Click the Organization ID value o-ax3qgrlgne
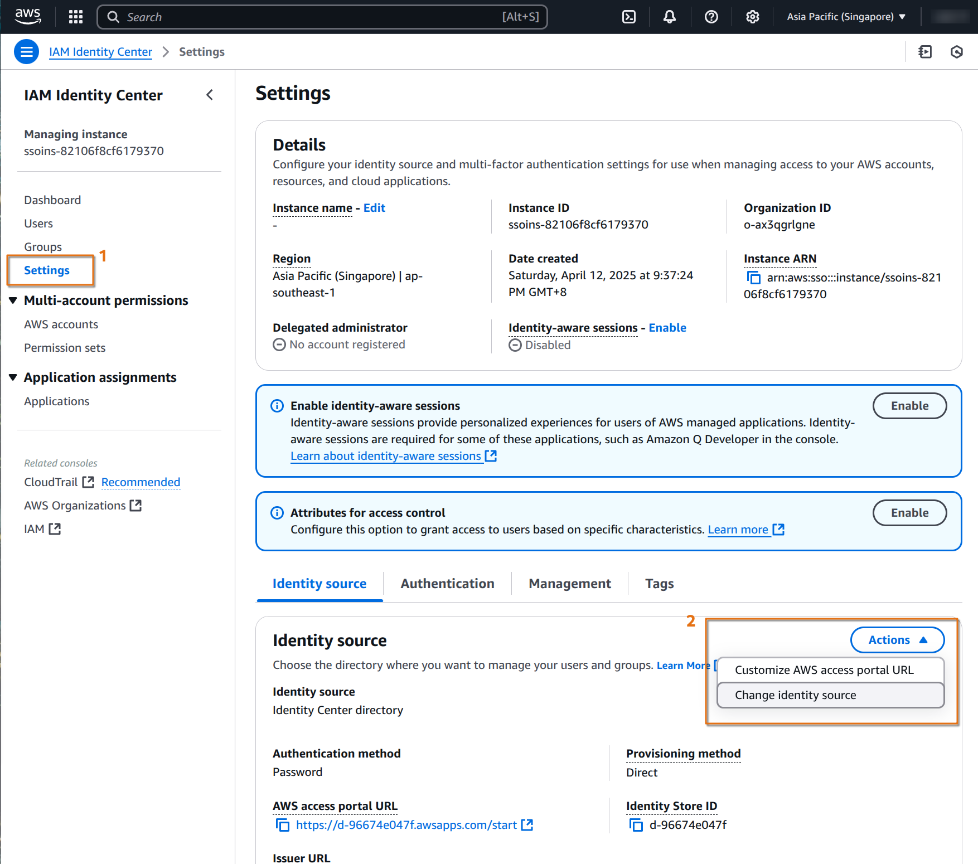 [779, 225]
